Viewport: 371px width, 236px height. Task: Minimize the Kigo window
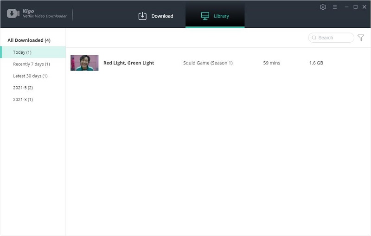click(x=346, y=7)
